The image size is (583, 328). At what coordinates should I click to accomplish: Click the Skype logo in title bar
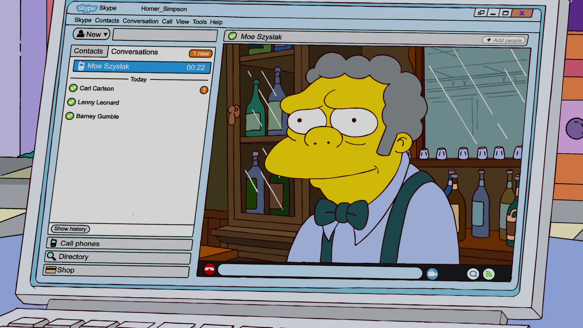point(87,8)
